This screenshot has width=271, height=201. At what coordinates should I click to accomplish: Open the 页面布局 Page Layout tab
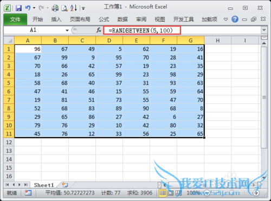(80, 20)
